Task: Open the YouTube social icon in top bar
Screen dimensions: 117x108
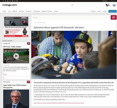Action: (x=8, y=1)
